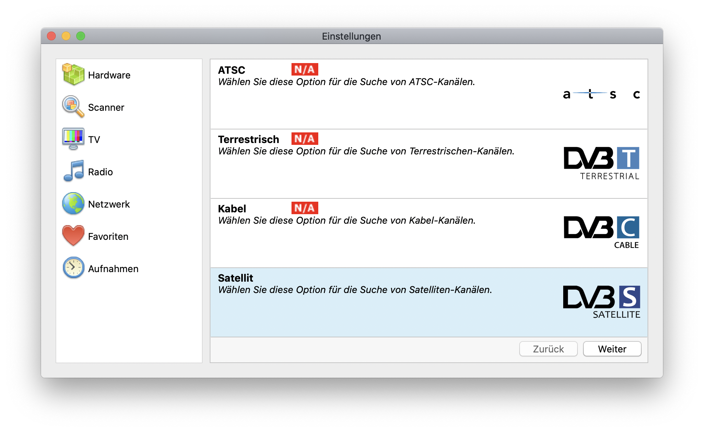
Task: Open the Scanner magnifier icon
Action: tap(73, 107)
